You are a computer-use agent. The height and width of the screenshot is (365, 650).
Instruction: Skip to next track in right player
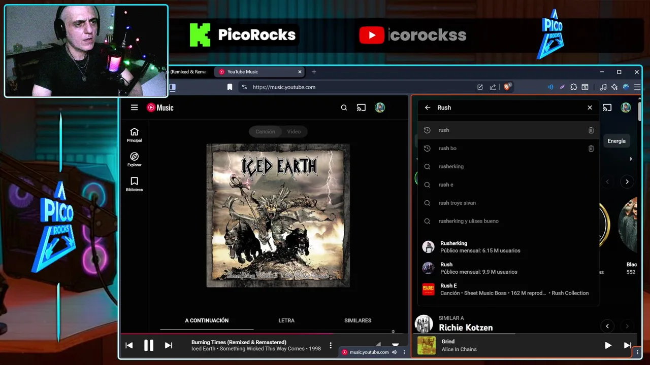tap(627, 345)
